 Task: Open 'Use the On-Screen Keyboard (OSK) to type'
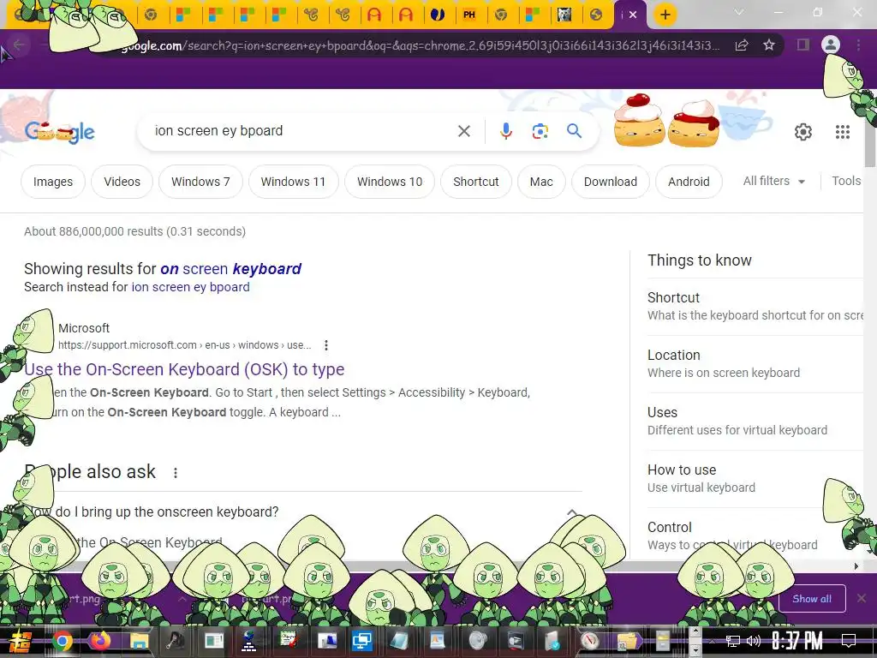pyautogui.click(x=184, y=369)
